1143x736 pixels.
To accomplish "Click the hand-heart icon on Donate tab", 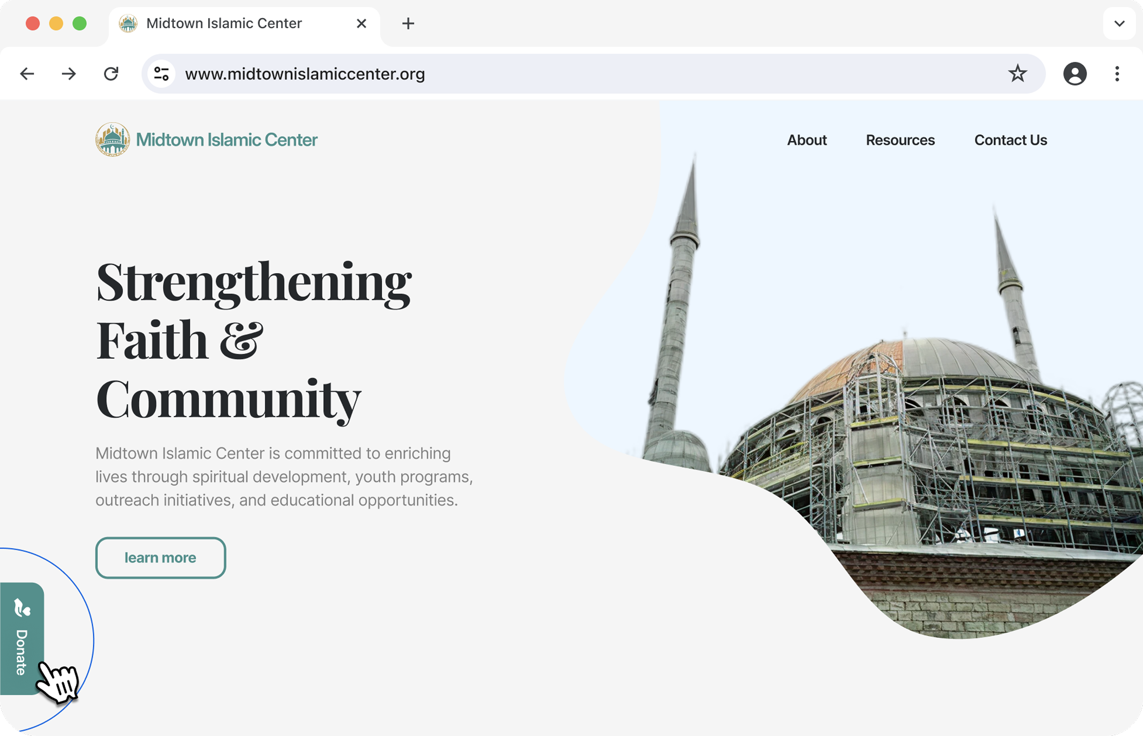I will [21, 608].
